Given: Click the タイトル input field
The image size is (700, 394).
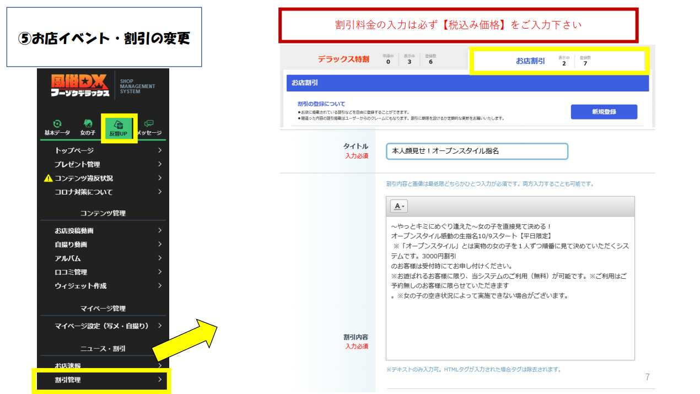Looking at the screenshot, I should point(477,151).
